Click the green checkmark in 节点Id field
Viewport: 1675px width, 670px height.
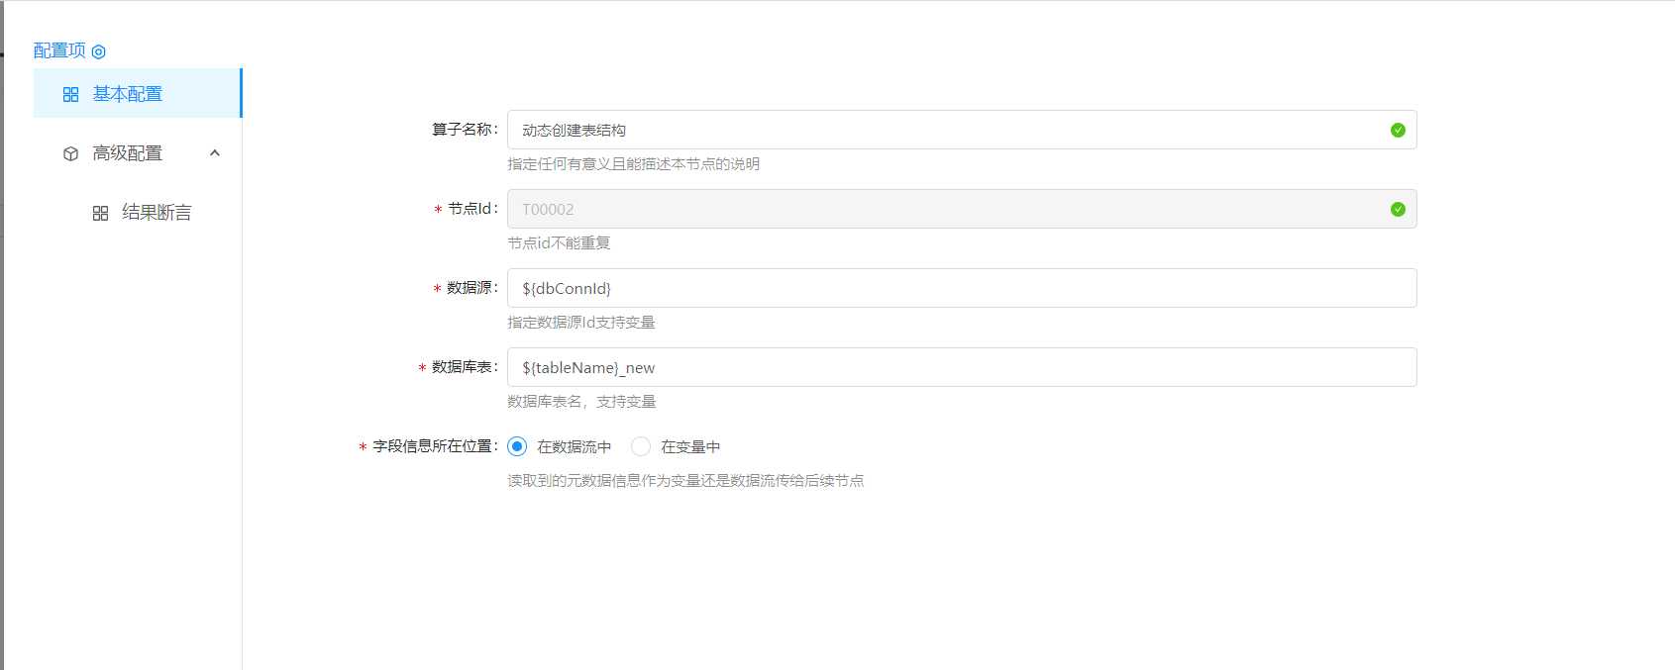tap(1398, 209)
